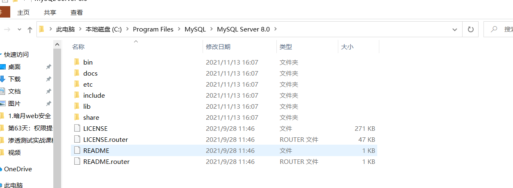
Task: Click the README.router file icon
Action: (x=77, y=161)
